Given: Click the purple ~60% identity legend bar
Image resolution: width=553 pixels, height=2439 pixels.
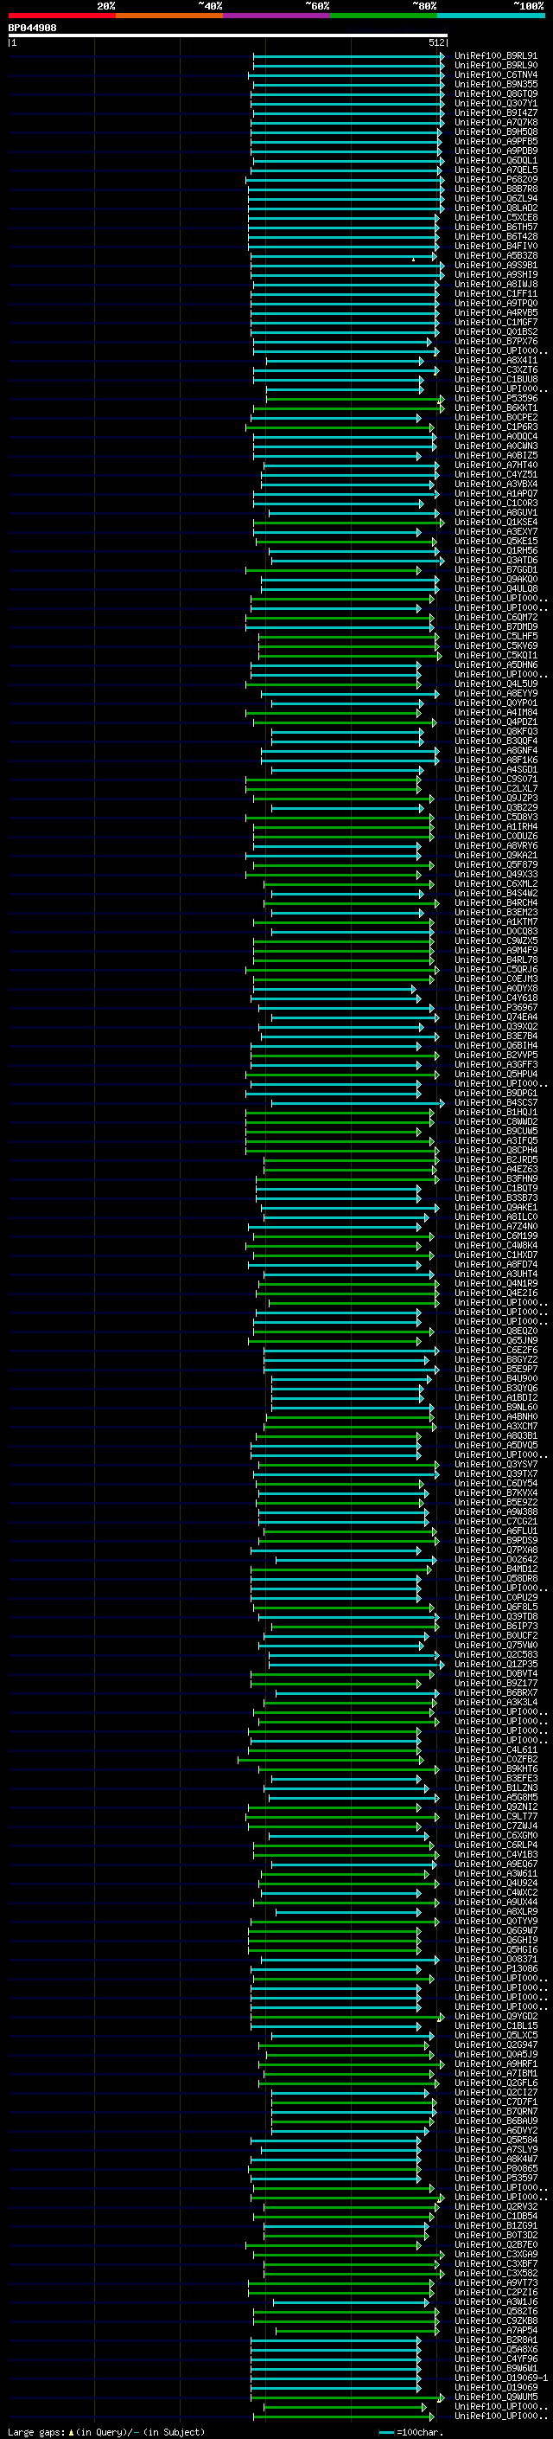Looking at the screenshot, I should (277, 16).
